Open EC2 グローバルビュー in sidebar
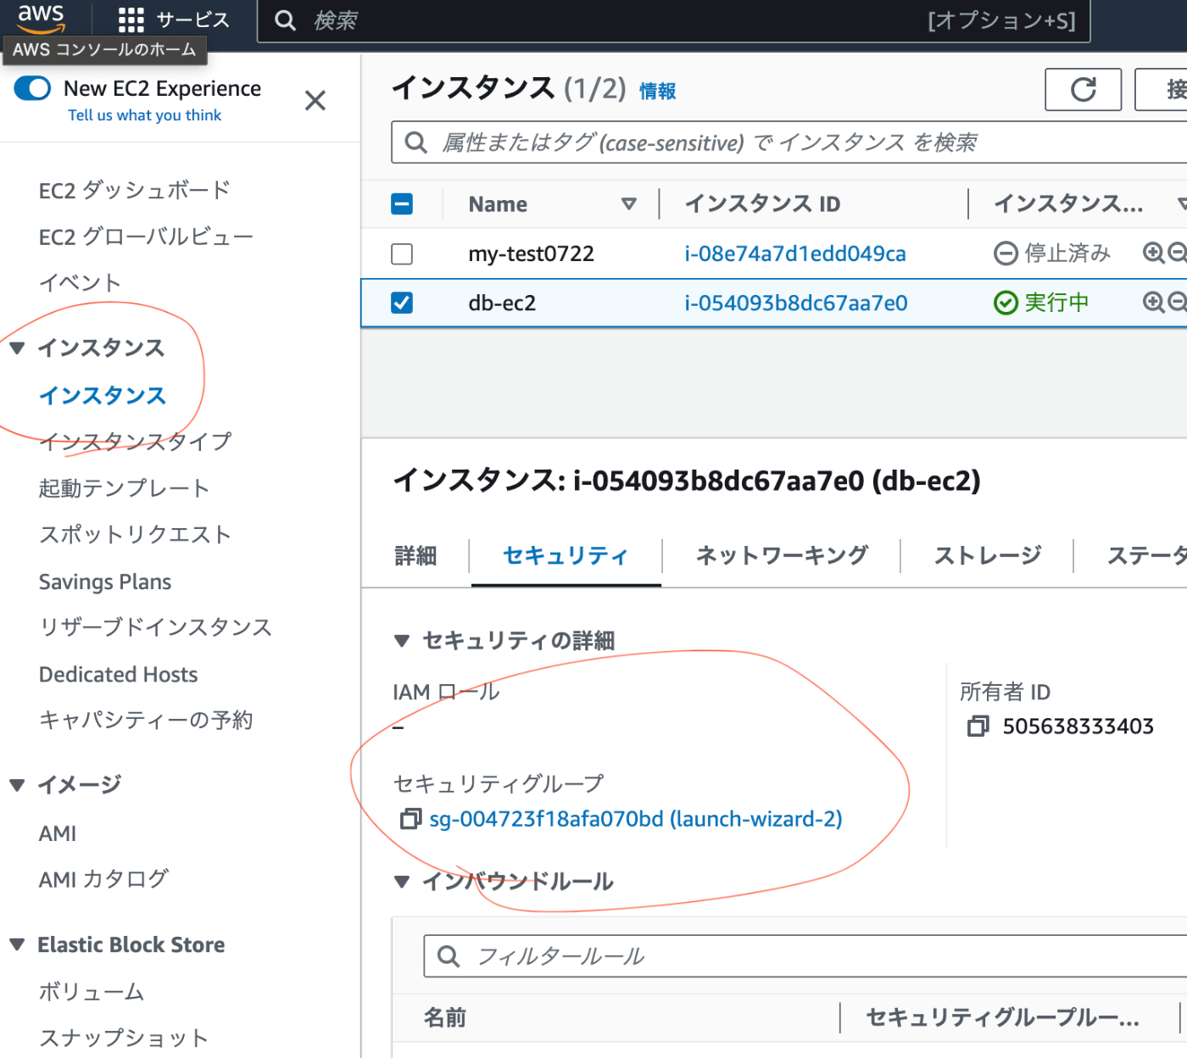The image size is (1187, 1058). coord(146,237)
